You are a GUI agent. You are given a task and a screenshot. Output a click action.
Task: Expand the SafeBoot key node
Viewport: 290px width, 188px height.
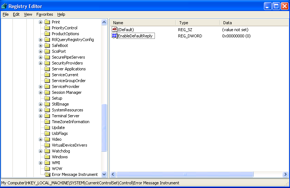[41, 45]
